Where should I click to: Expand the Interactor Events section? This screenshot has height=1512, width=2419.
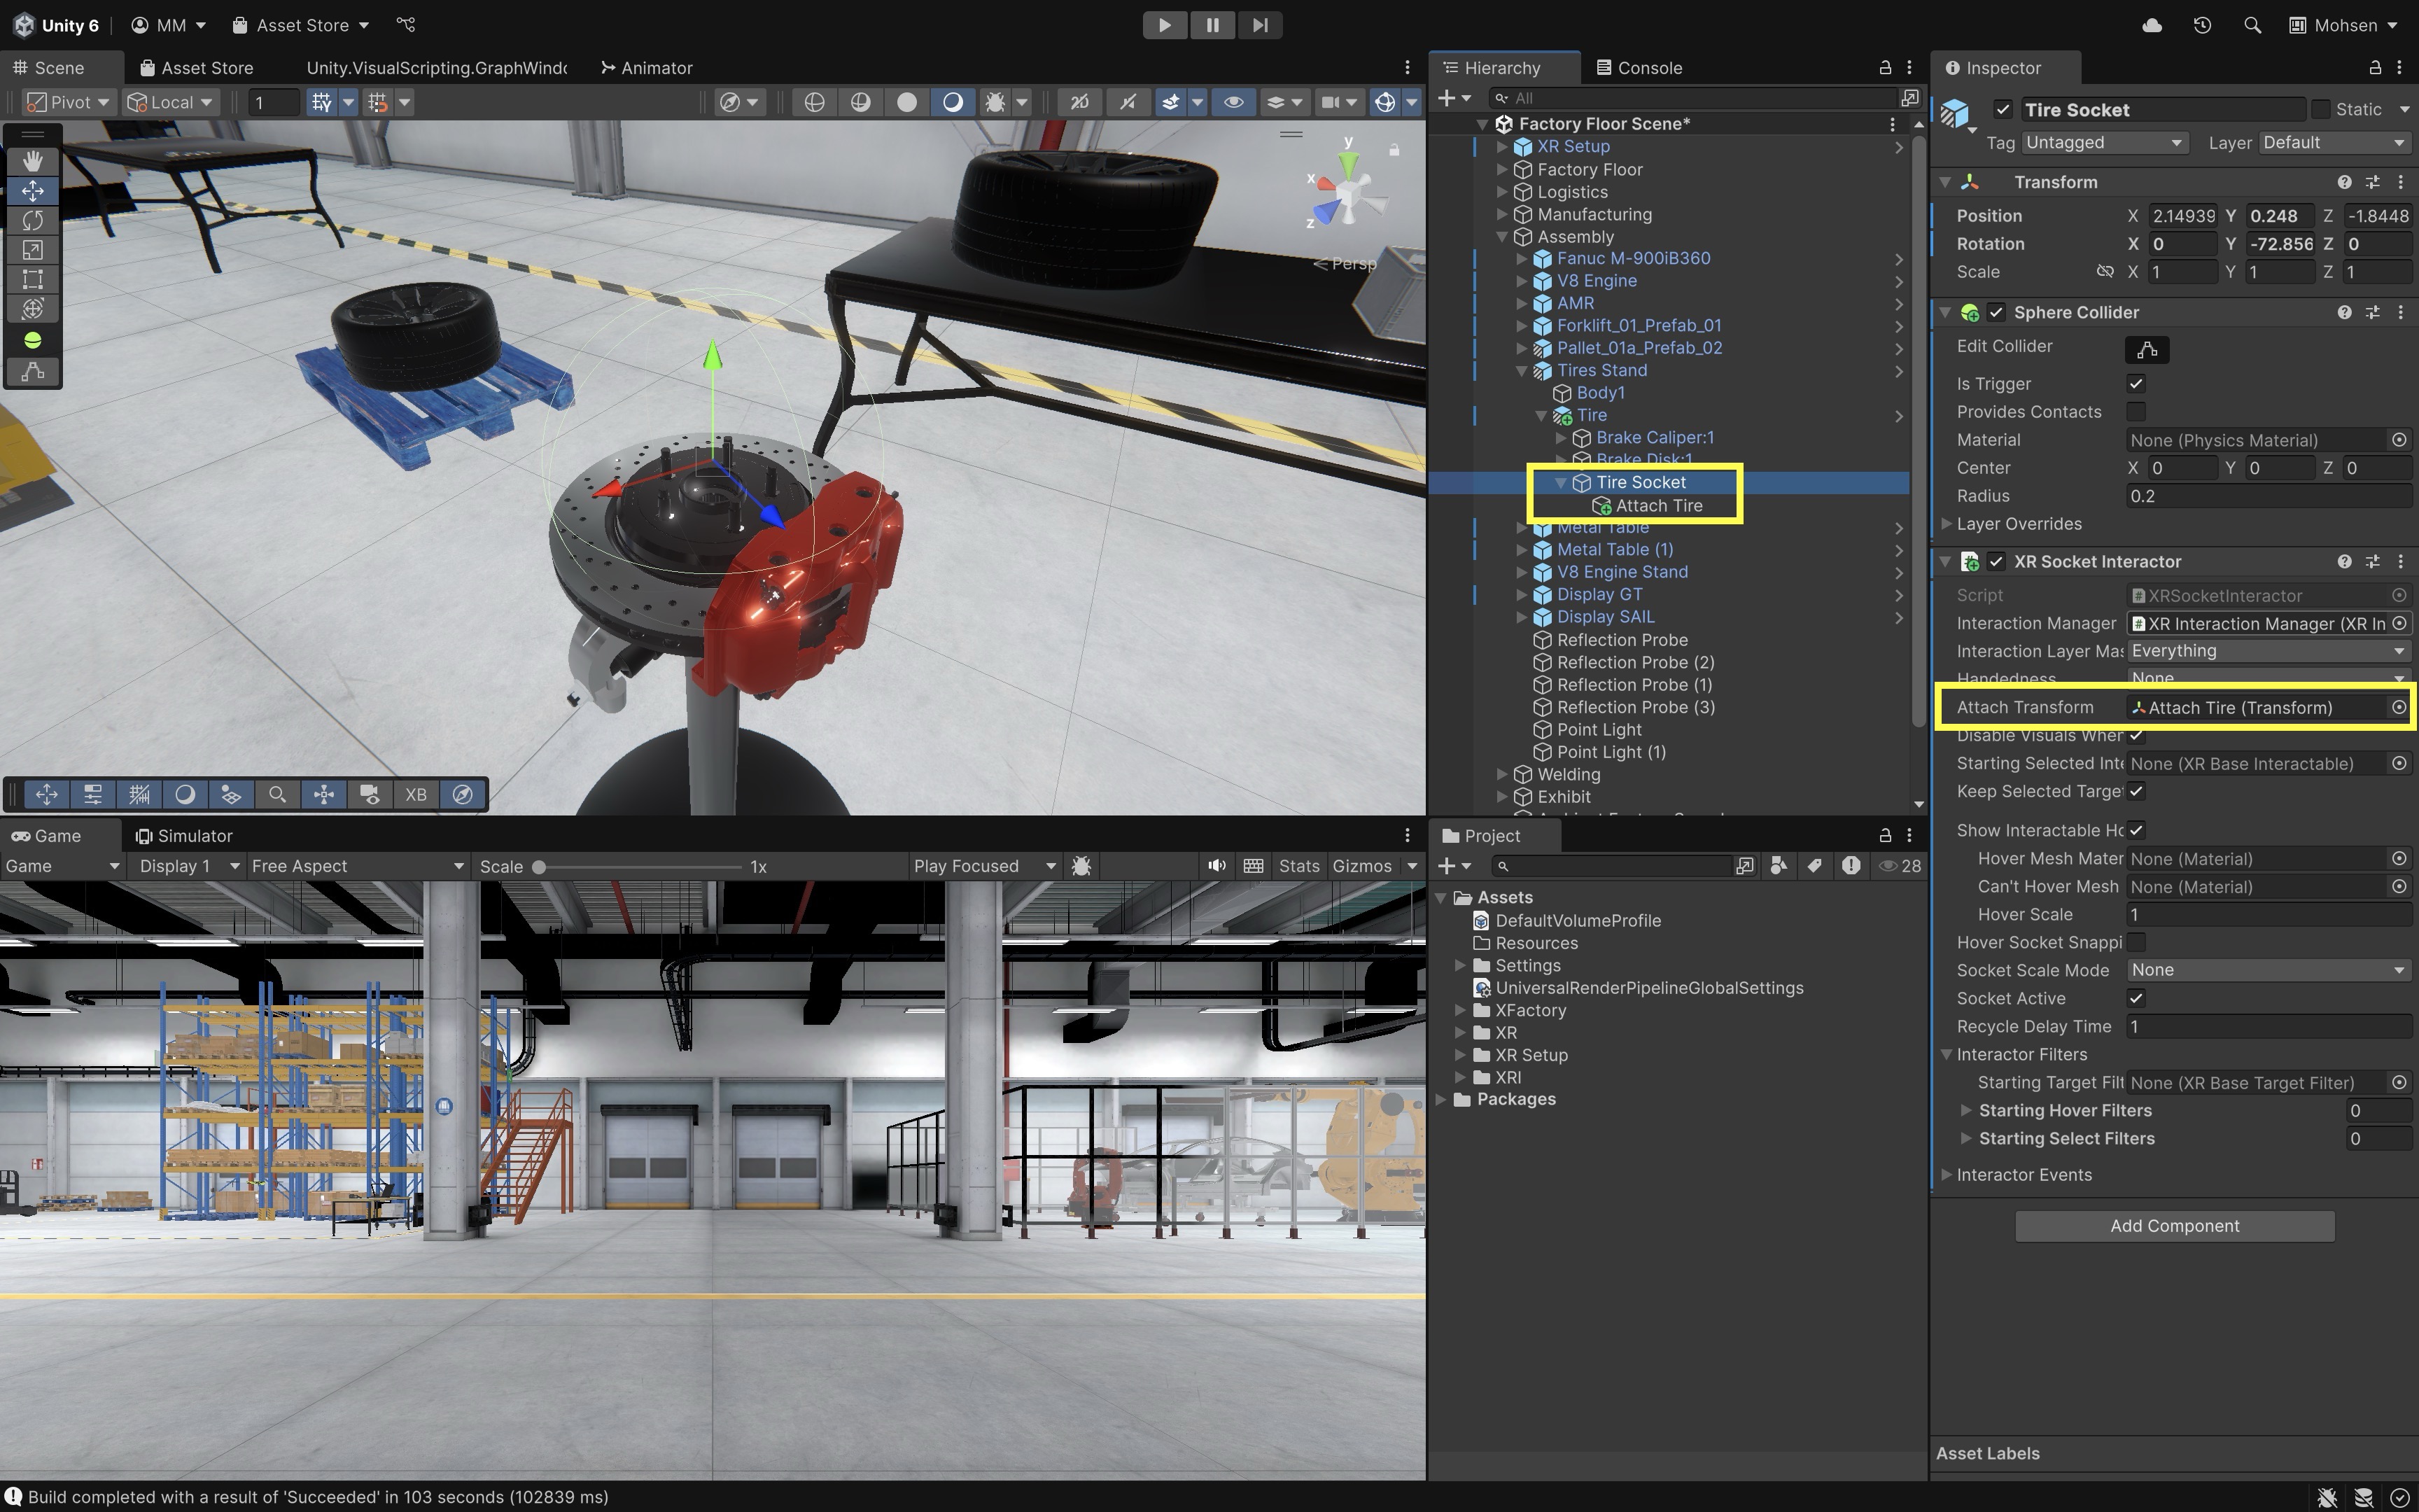[1947, 1175]
